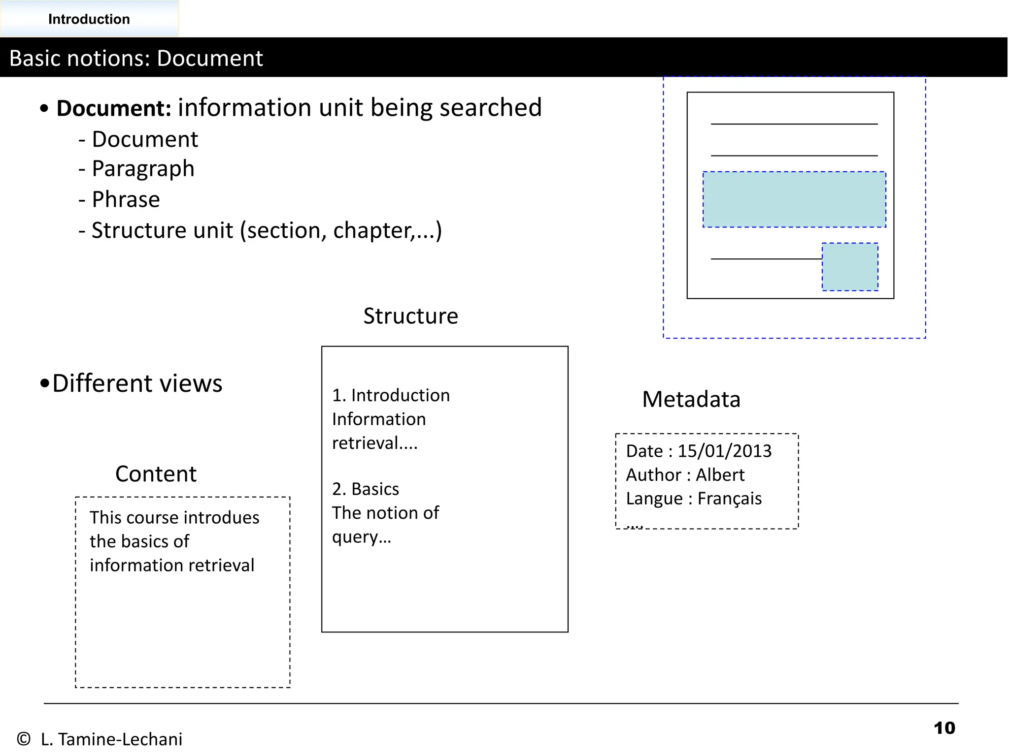Click the Metadata heading label
This screenshot has height=756, width=1009.
click(x=691, y=399)
